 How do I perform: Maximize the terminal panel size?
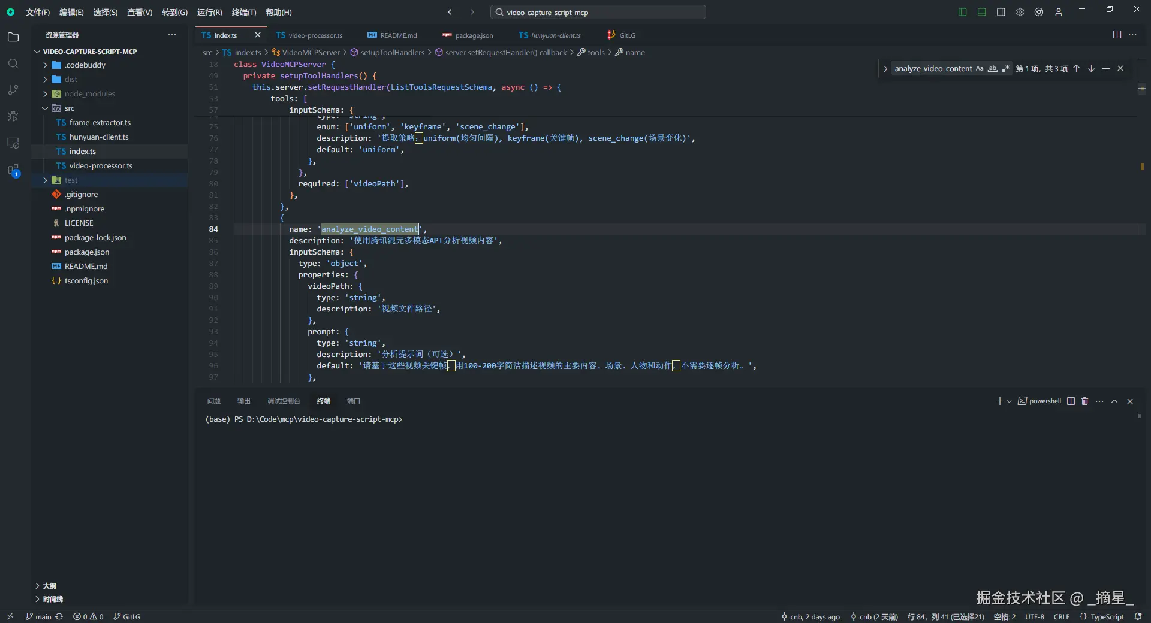[1114, 401]
